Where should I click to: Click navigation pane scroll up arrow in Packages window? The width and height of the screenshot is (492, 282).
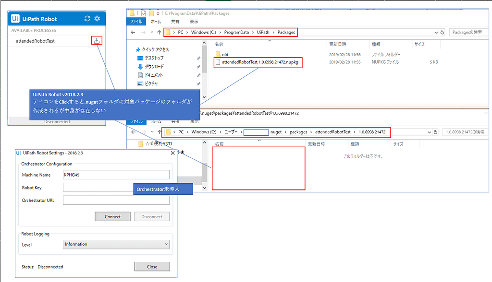pyautogui.click(x=204, y=42)
